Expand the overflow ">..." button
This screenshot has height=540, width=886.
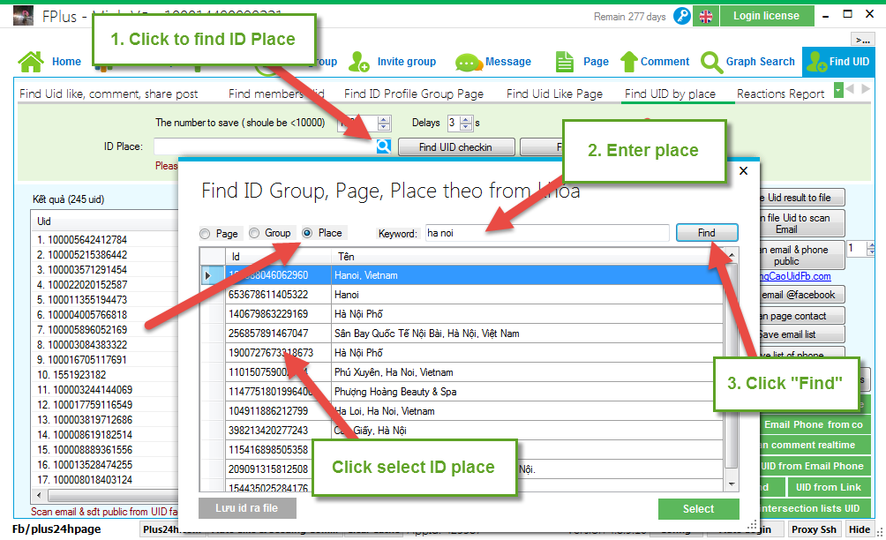pyautogui.click(x=862, y=40)
